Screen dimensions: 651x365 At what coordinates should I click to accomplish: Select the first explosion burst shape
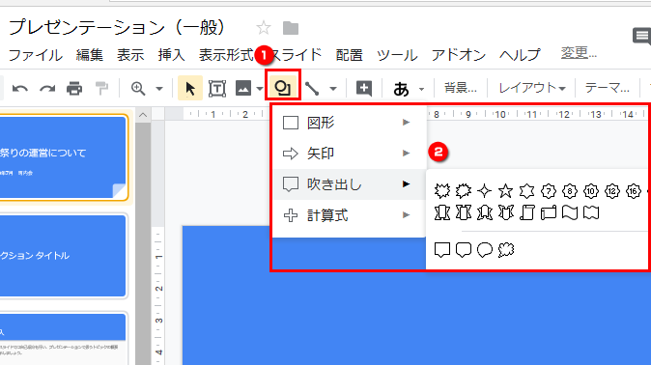point(441,191)
